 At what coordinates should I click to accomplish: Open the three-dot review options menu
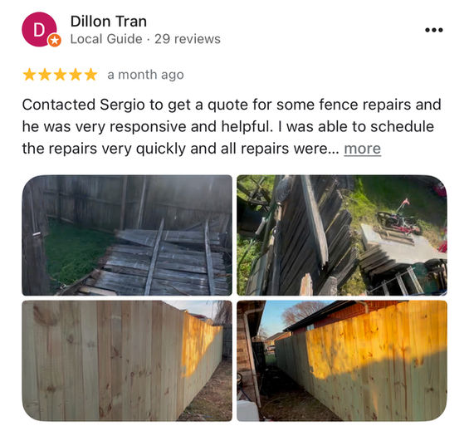(x=433, y=30)
